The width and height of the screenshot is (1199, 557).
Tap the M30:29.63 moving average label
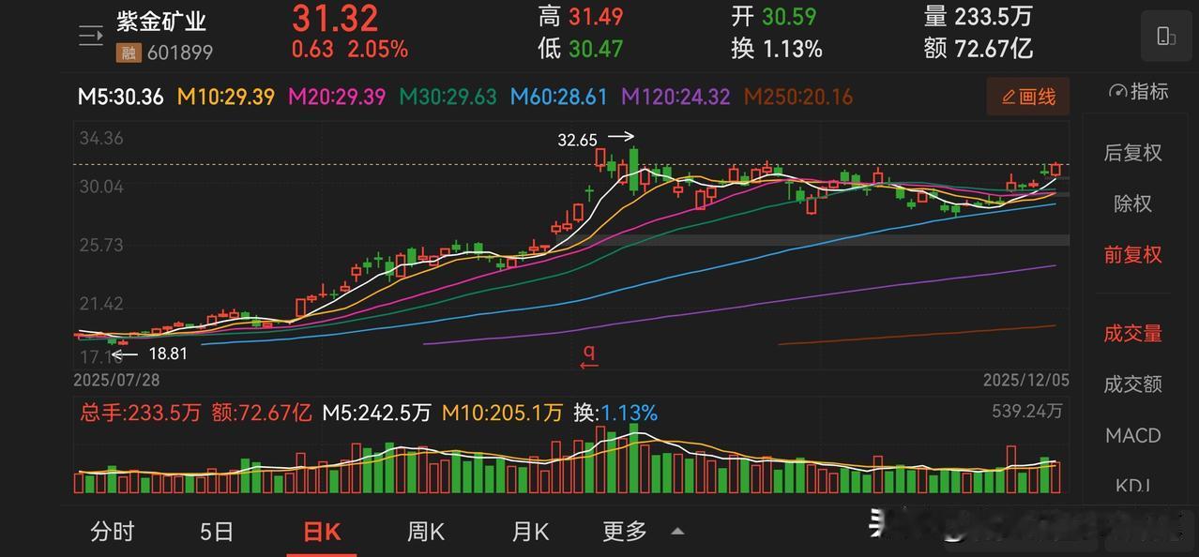click(448, 97)
